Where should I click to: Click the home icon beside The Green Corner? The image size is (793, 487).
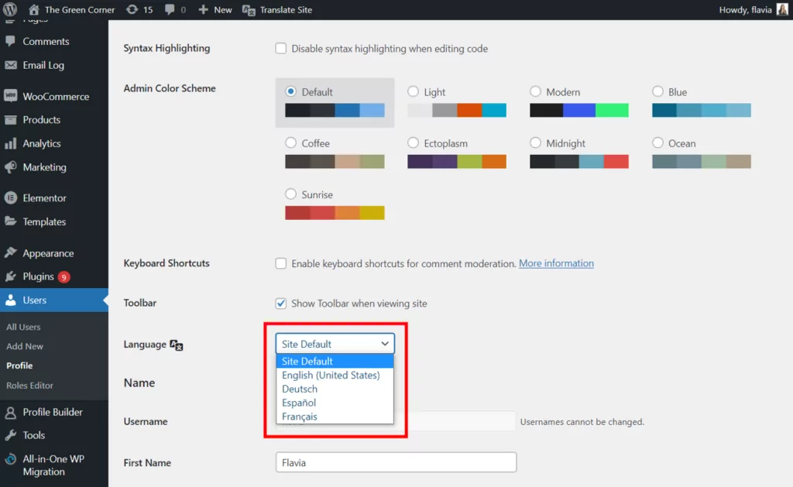click(x=34, y=9)
